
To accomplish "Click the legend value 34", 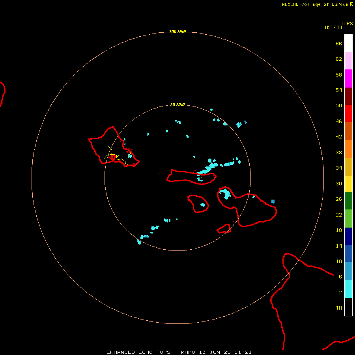I will click(x=339, y=168).
